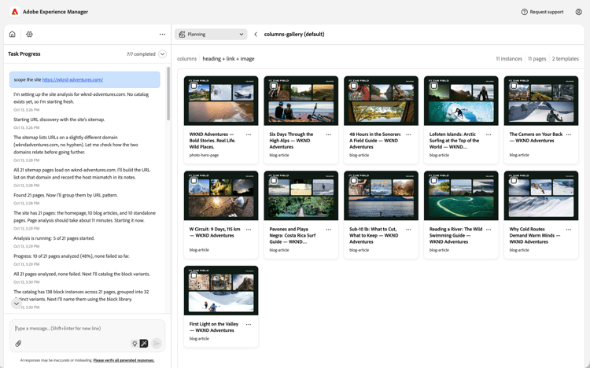Open more options for First Light on the Valley
This screenshot has height=368, width=590.
249,324
